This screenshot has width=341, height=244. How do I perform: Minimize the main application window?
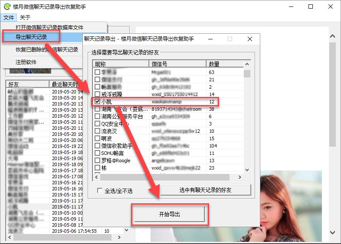[291, 7]
